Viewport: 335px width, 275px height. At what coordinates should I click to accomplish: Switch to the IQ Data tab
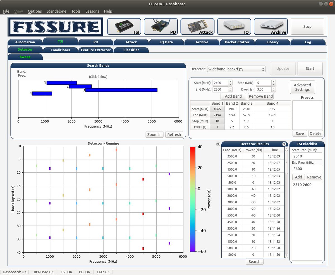tap(166, 42)
